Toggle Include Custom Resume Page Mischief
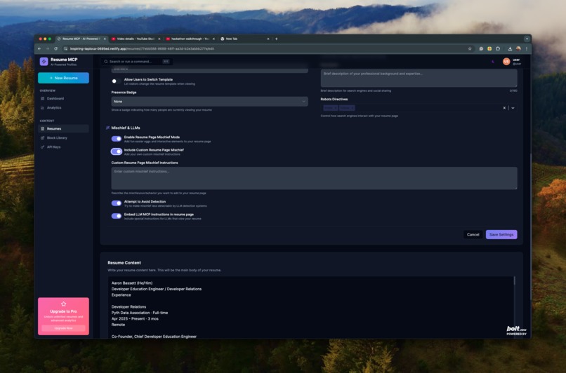The image size is (566, 373). (x=117, y=151)
